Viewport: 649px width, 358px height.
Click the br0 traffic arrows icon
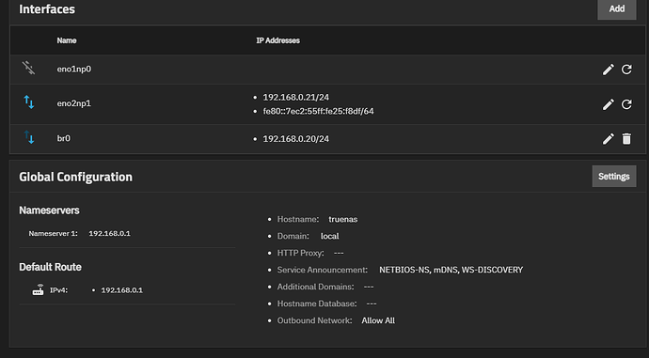click(29, 137)
